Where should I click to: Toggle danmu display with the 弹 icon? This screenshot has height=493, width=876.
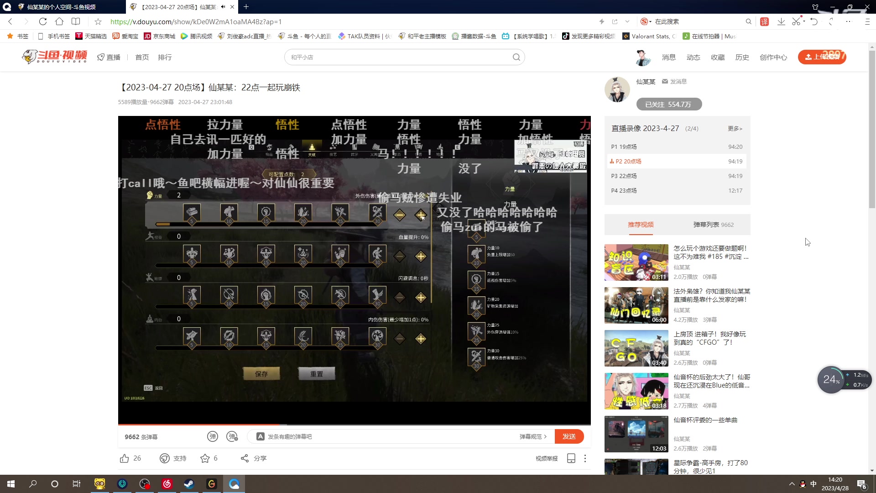pyautogui.click(x=212, y=436)
